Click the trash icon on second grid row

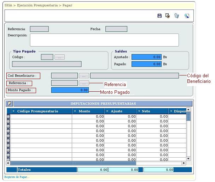tap(8, 121)
